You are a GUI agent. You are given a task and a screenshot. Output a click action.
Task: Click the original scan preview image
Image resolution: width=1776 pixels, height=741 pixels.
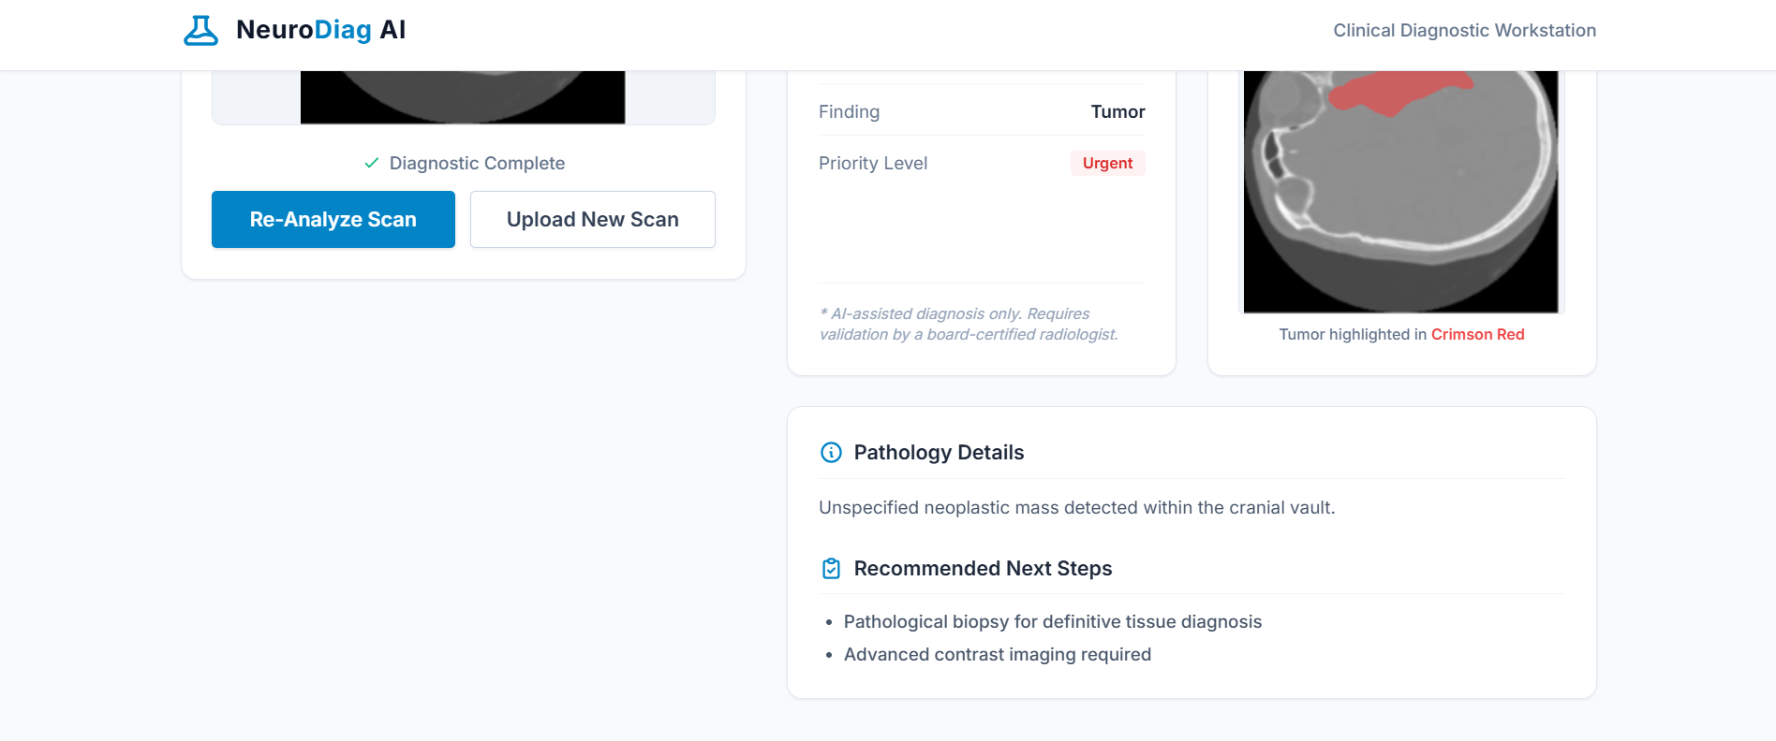coord(463,97)
